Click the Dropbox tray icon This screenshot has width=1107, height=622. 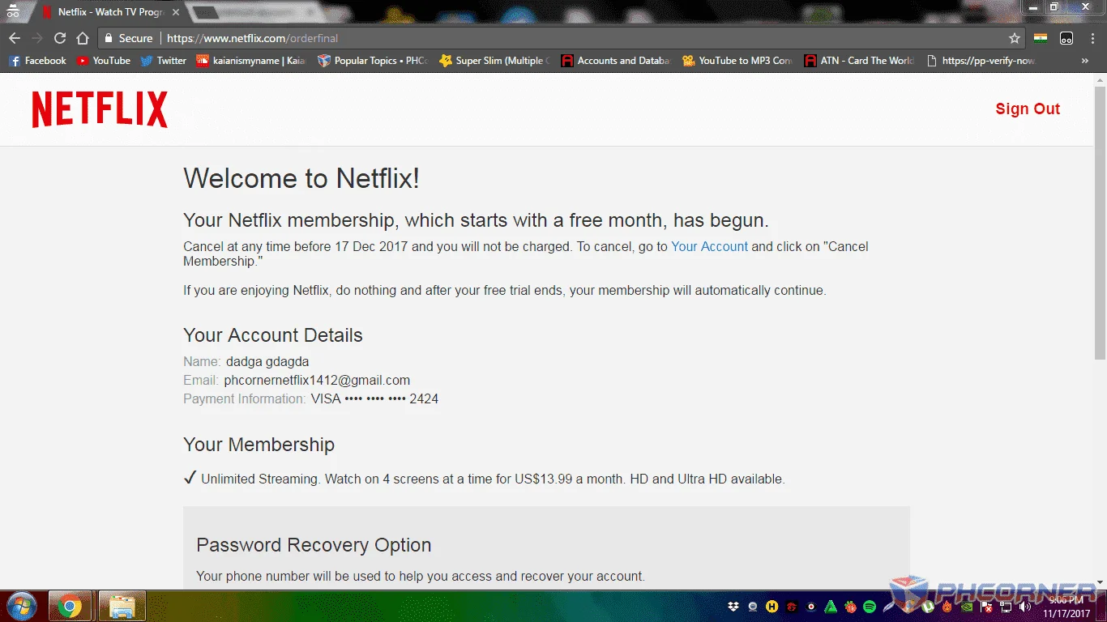[x=733, y=607]
